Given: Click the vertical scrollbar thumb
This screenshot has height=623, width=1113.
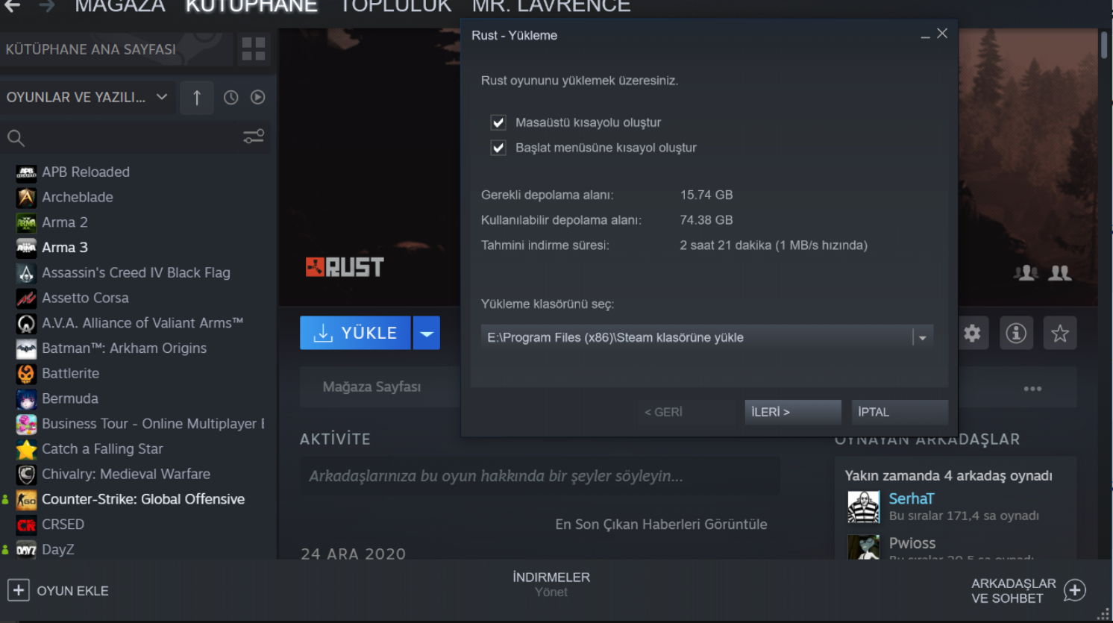Looking at the screenshot, I should 1104,43.
